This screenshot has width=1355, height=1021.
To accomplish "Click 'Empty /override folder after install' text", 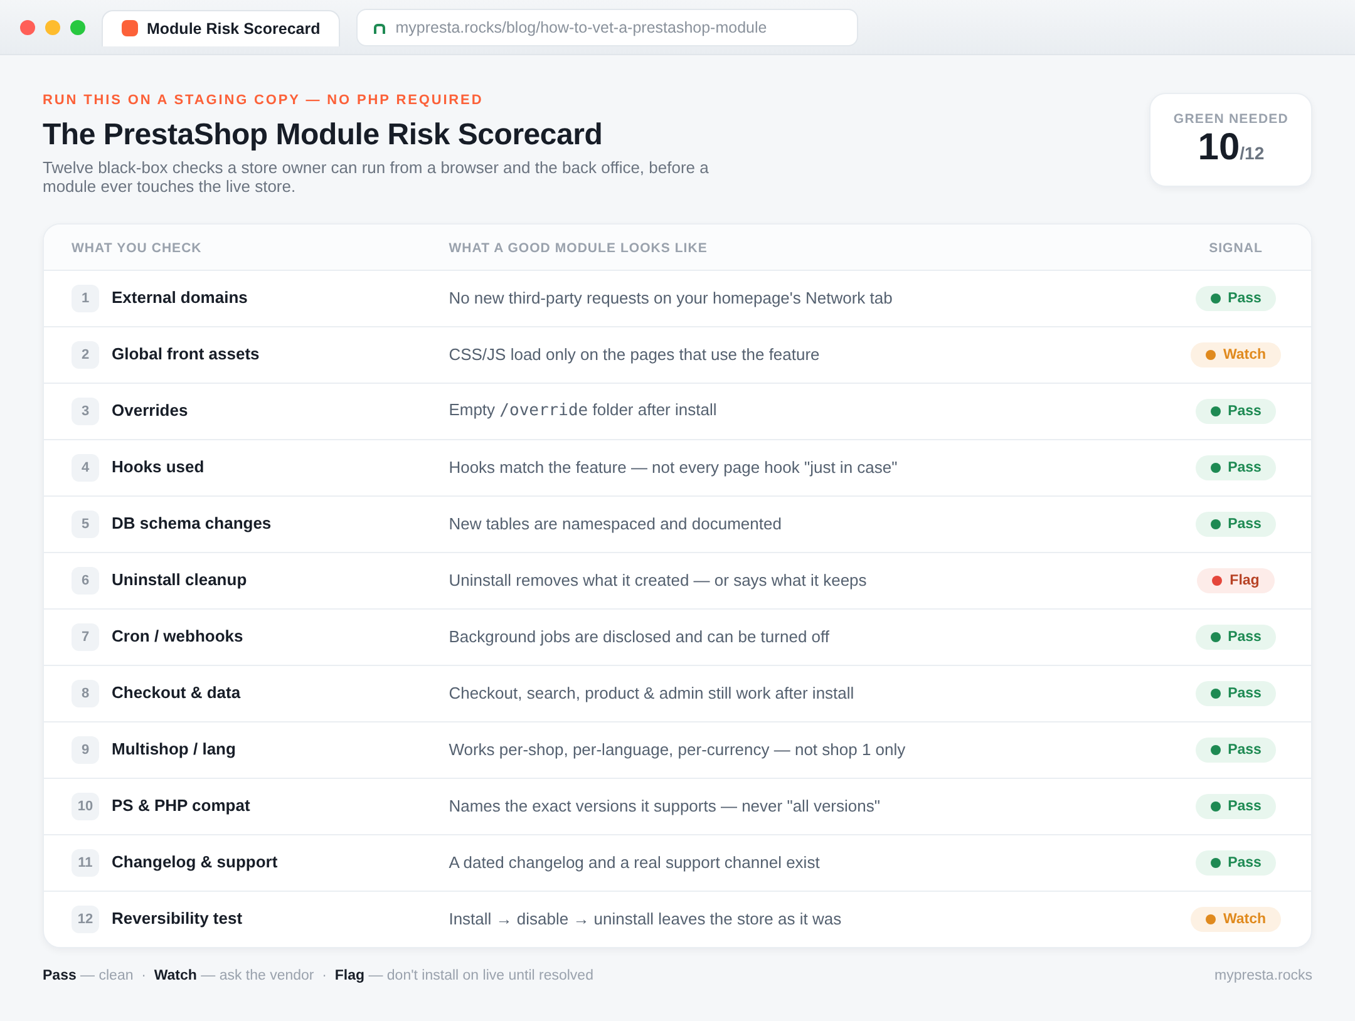I will [x=582, y=410].
